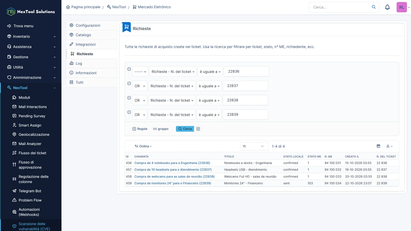Click the Richieste header cart icon
The width and height of the screenshot is (411, 231).
[127, 27]
